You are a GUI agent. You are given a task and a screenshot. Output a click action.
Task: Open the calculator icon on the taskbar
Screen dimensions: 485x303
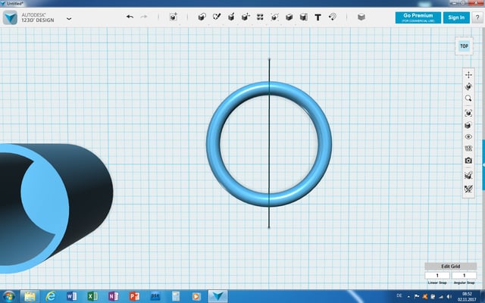(x=176, y=296)
